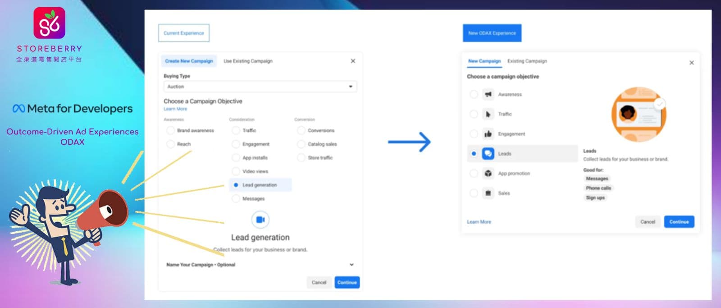Click the New ODAX Experience button
The image size is (721, 308).
click(492, 33)
